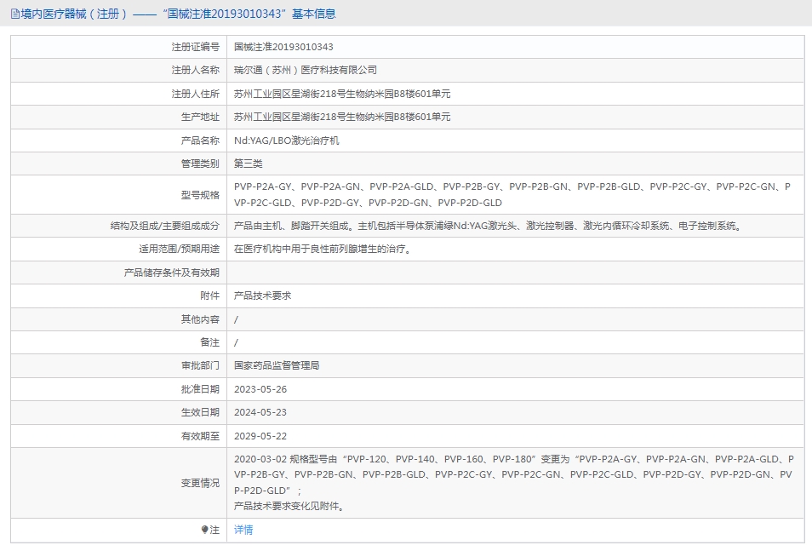
Task: Click the 型号规格 model list value
Action: point(512,194)
